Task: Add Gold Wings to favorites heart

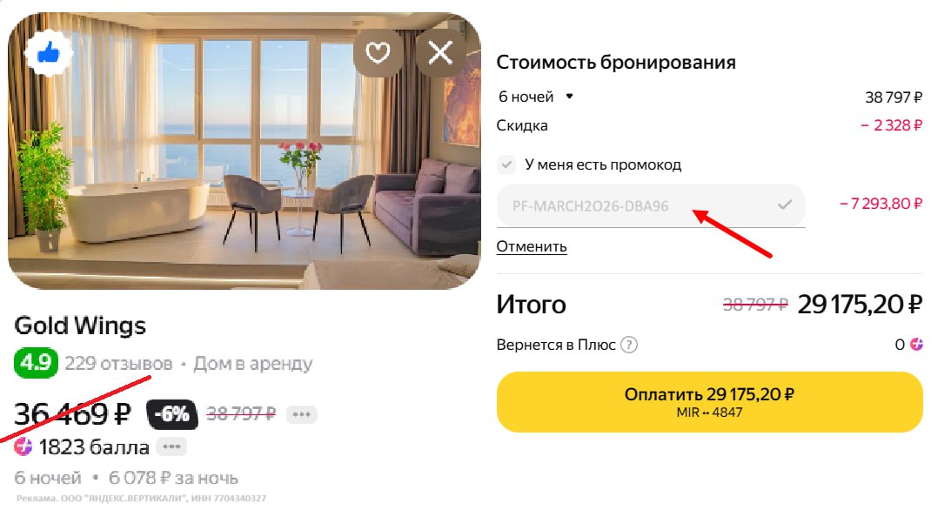Action: pyautogui.click(x=377, y=54)
